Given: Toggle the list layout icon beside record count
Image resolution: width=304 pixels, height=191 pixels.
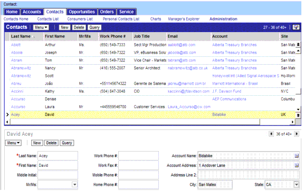Looking at the screenshot, I should (296, 27).
